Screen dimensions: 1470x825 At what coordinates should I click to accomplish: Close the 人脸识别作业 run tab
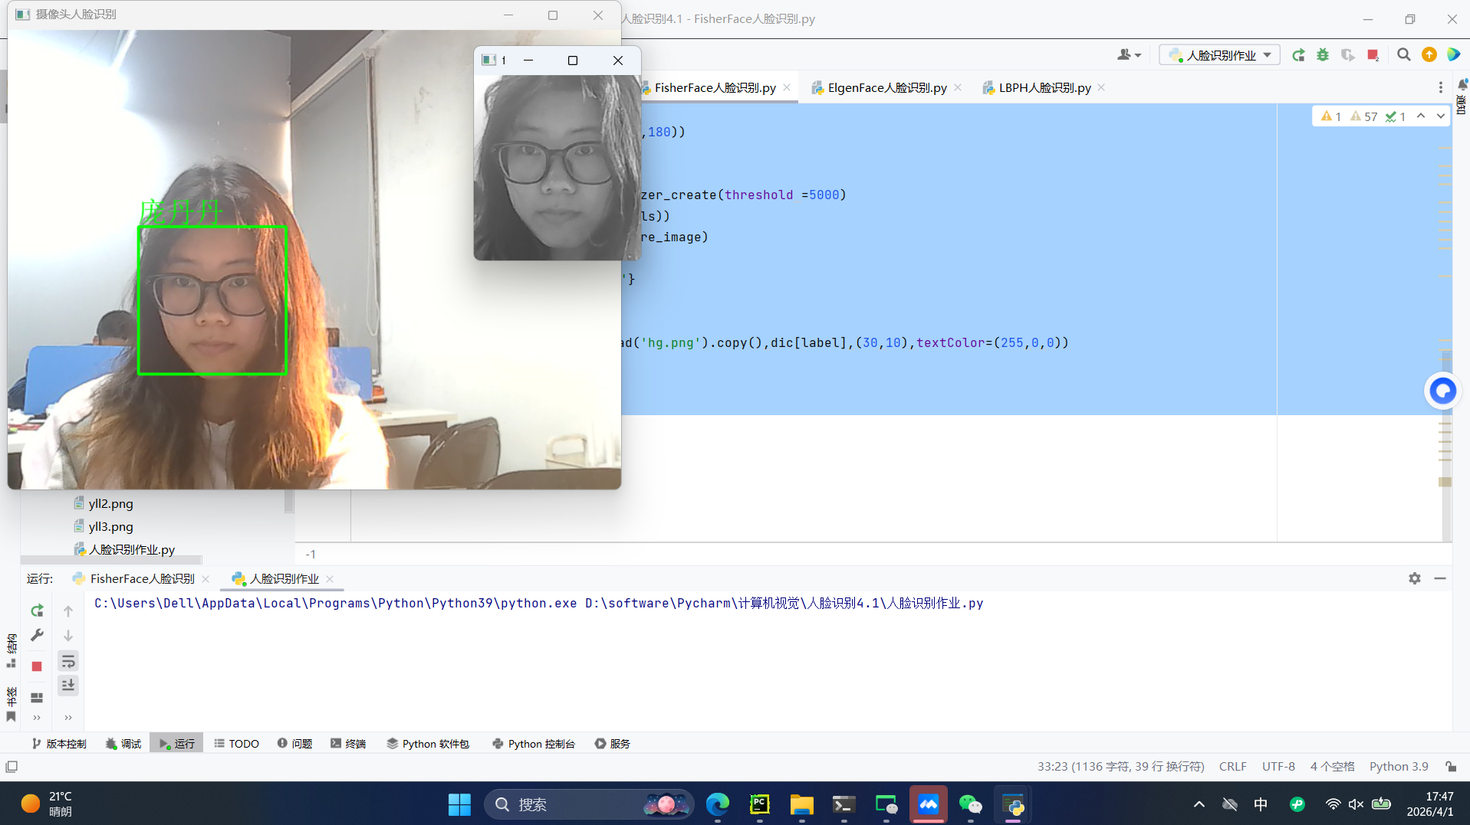[330, 579]
